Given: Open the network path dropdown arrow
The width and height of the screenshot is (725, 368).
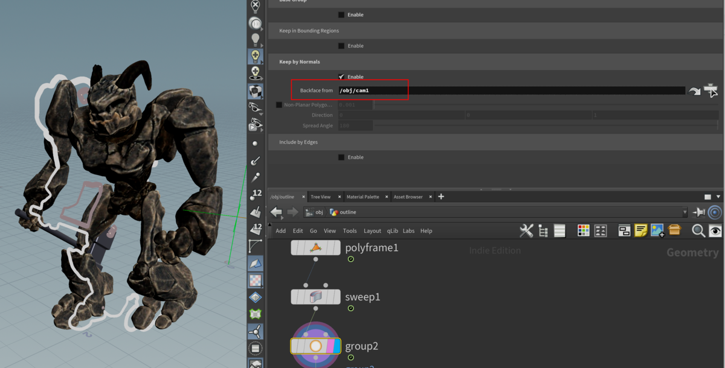Looking at the screenshot, I should coord(685,212).
